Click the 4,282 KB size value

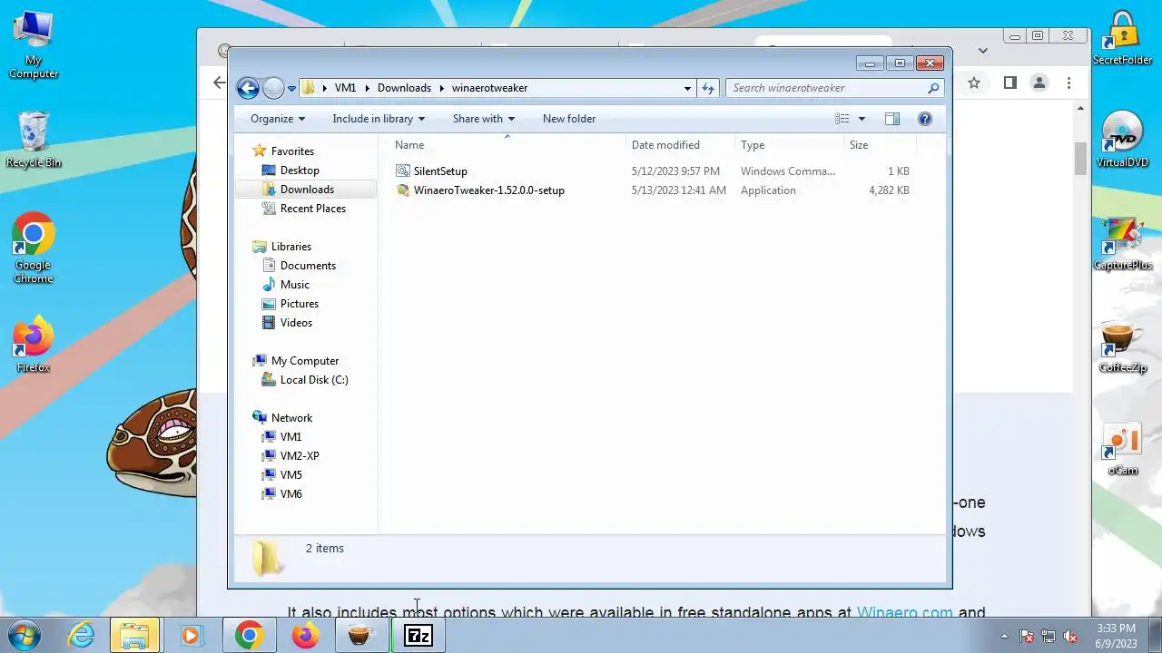pyautogui.click(x=889, y=190)
